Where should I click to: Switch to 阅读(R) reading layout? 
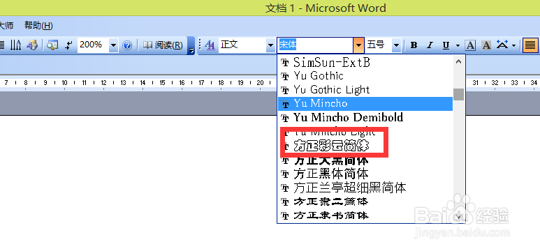pos(163,45)
